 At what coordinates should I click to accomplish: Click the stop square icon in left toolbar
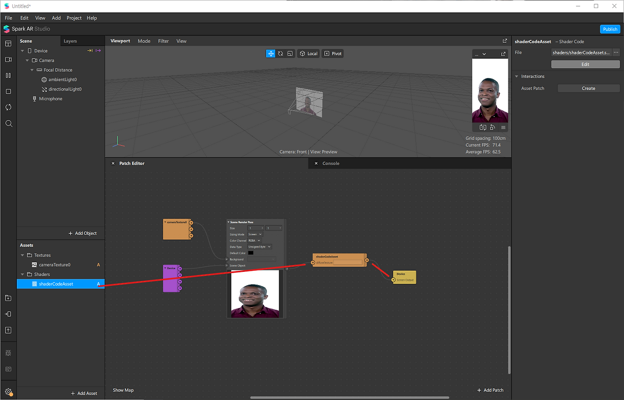8,92
